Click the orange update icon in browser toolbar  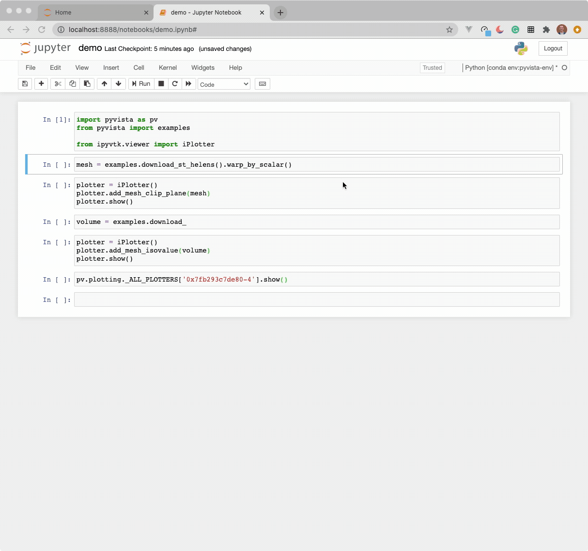click(577, 30)
